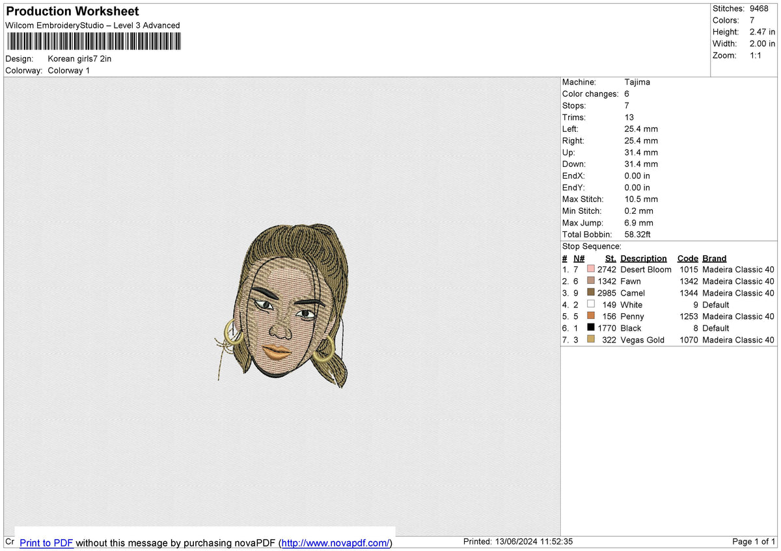Visit the novapdf.com web link

coord(336,543)
